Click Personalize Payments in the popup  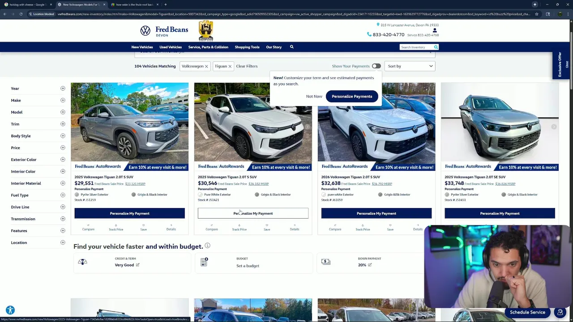(x=352, y=96)
